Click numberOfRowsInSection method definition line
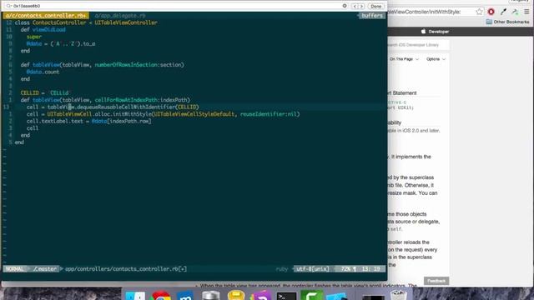This screenshot has height=300, width=534. (102, 65)
